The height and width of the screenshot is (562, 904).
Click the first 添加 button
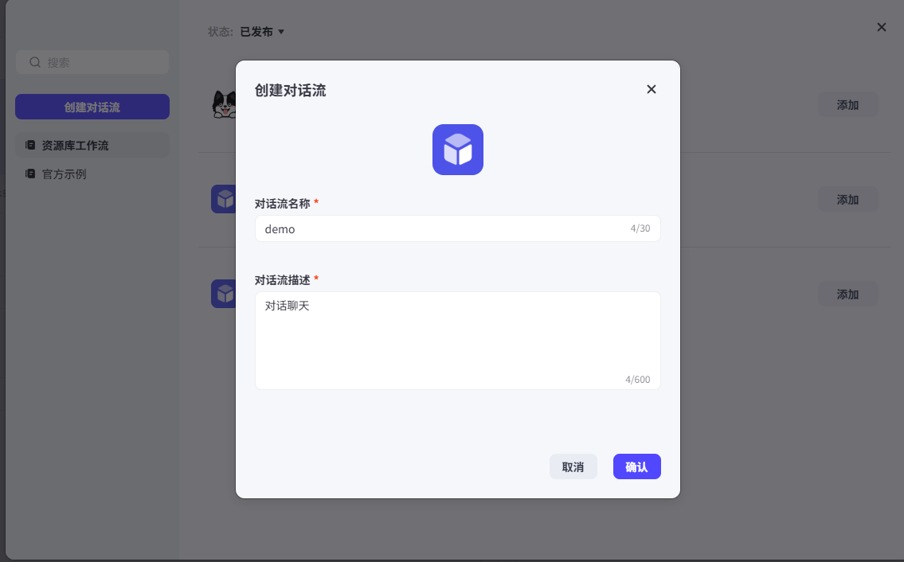point(847,105)
